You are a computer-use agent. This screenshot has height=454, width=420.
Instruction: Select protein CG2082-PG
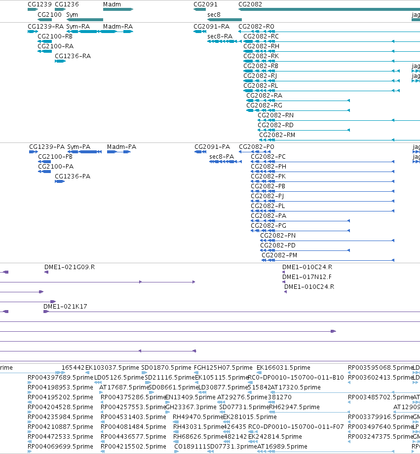click(x=268, y=226)
